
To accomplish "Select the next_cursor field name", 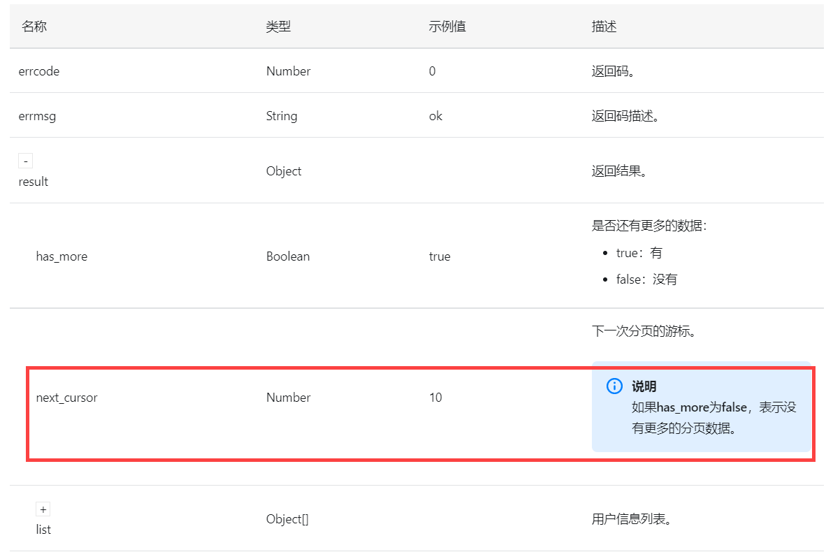I will pos(67,398).
